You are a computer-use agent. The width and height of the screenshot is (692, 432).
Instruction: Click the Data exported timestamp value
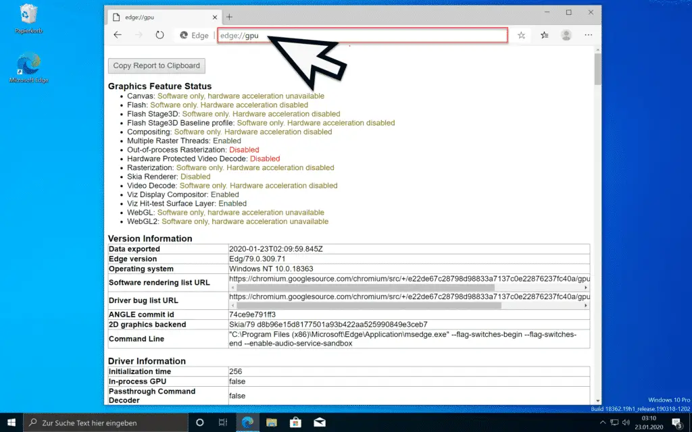276,249
